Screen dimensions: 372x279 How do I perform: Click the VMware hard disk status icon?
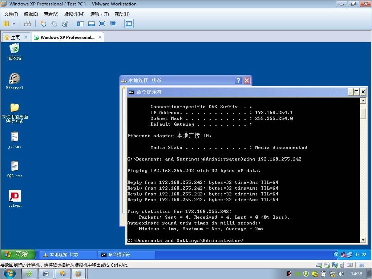point(319,265)
